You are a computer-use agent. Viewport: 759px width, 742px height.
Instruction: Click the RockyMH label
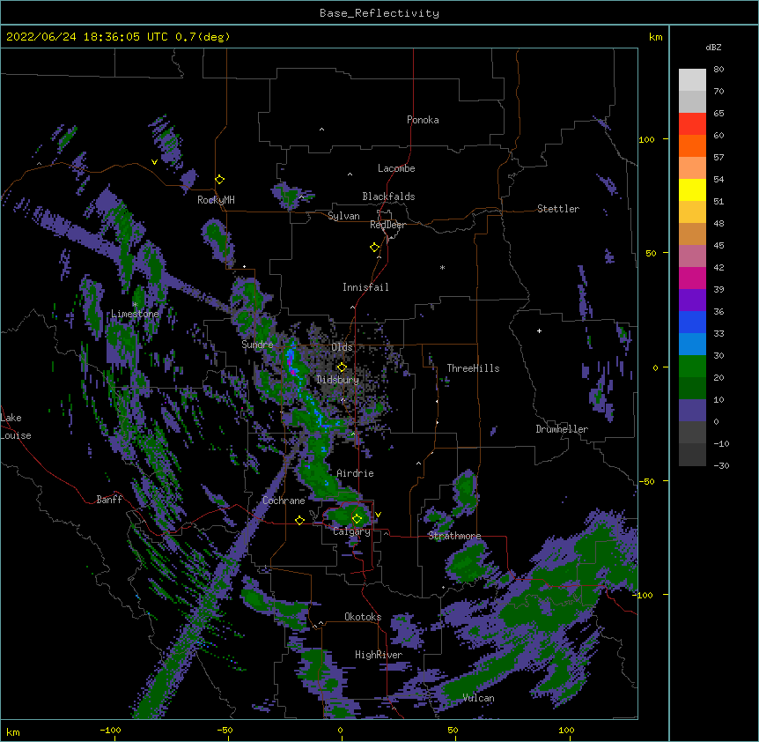(216, 200)
